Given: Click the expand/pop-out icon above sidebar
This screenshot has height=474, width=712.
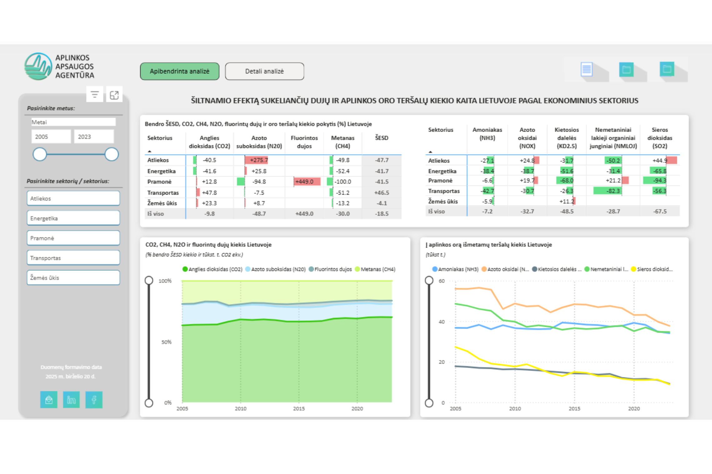Looking at the screenshot, I should pyautogui.click(x=114, y=94).
